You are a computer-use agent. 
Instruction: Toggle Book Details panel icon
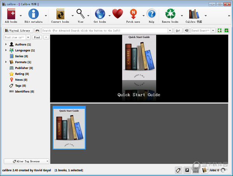[x=205, y=170]
